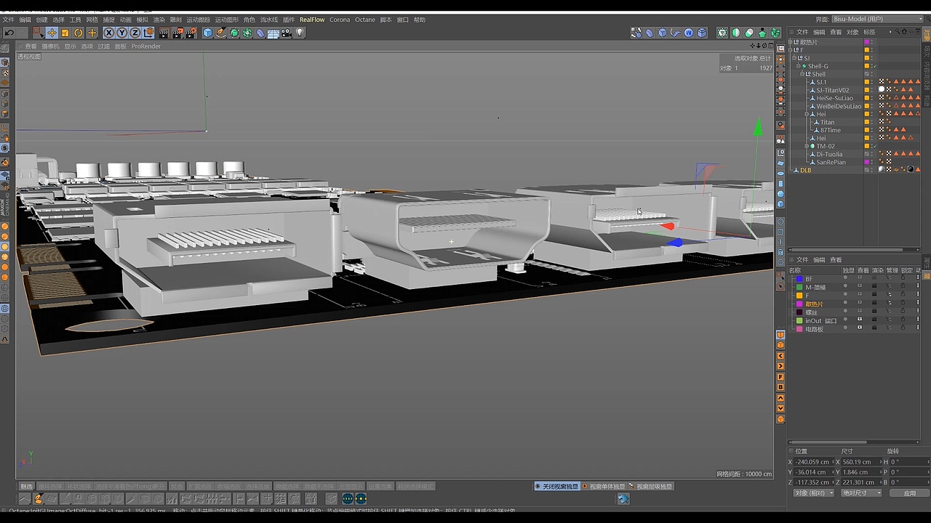
Task: Open the 渲染 menu
Action: click(x=159, y=20)
